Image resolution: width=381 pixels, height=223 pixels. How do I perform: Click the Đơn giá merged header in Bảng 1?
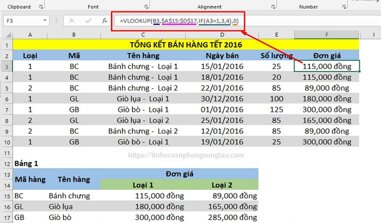(x=180, y=174)
